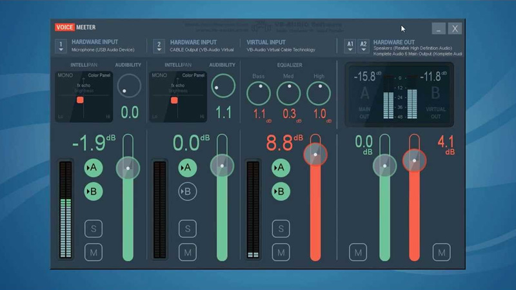Open hardware input 1 device selector
516x290 pixels.
(61, 46)
